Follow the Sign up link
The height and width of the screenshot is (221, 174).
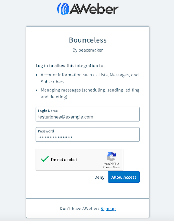tap(108, 209)
